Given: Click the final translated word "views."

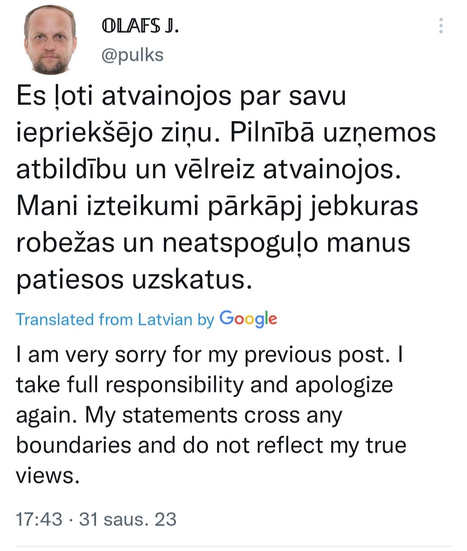Looking at the screenshot, I should 48,475.
